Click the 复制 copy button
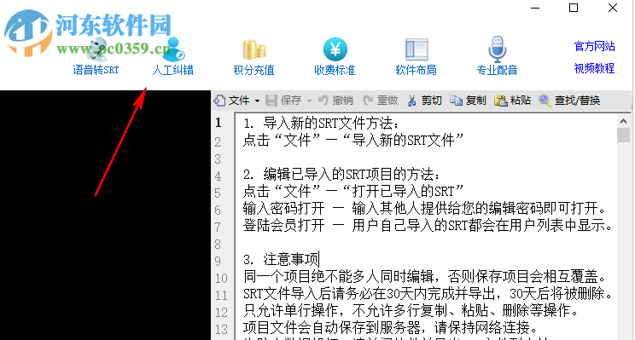 pos(468,101)
